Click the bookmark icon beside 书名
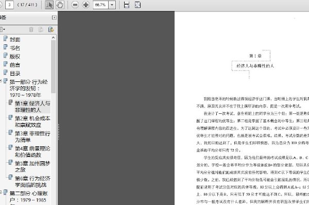Viewport: 309px width, 205px height. [x=6, y=47]
